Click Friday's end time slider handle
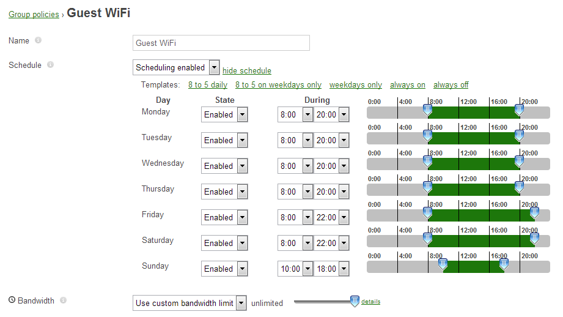 tap(534, 213)
